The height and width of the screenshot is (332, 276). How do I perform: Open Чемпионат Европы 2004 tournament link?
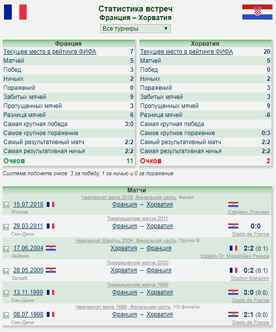[x=126, y=241]
